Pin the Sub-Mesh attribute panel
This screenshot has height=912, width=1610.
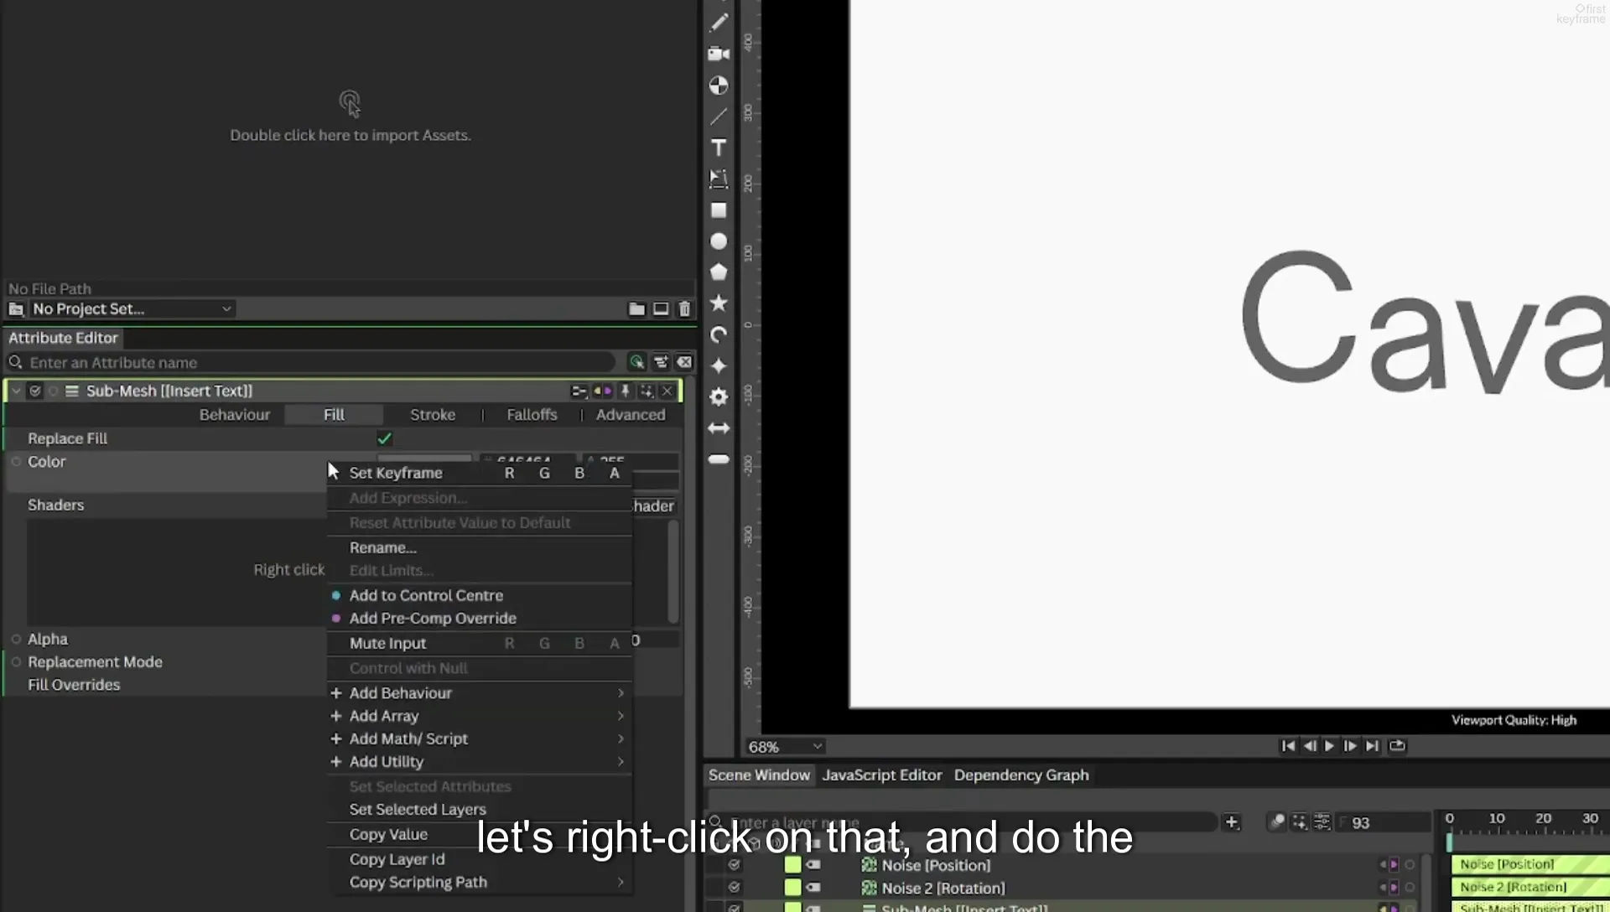(x=625, y=391)
